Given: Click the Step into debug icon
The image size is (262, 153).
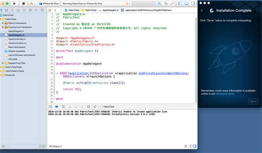Looking at the screenshot, I should pyautogui.click(x=76, y=107).
